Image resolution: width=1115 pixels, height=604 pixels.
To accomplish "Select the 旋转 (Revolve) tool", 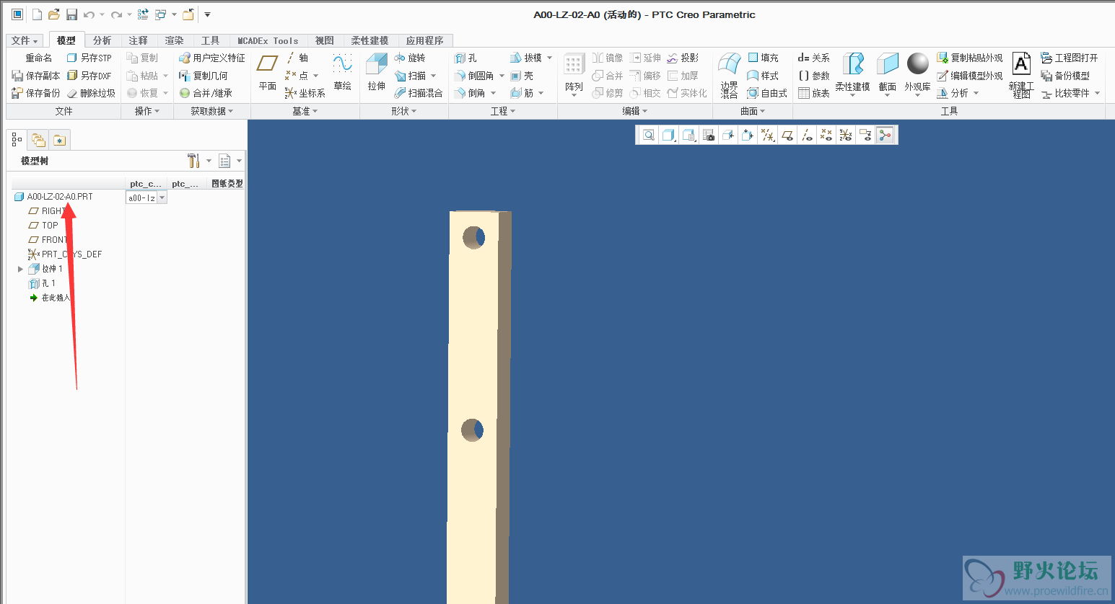I will [410, 58].
